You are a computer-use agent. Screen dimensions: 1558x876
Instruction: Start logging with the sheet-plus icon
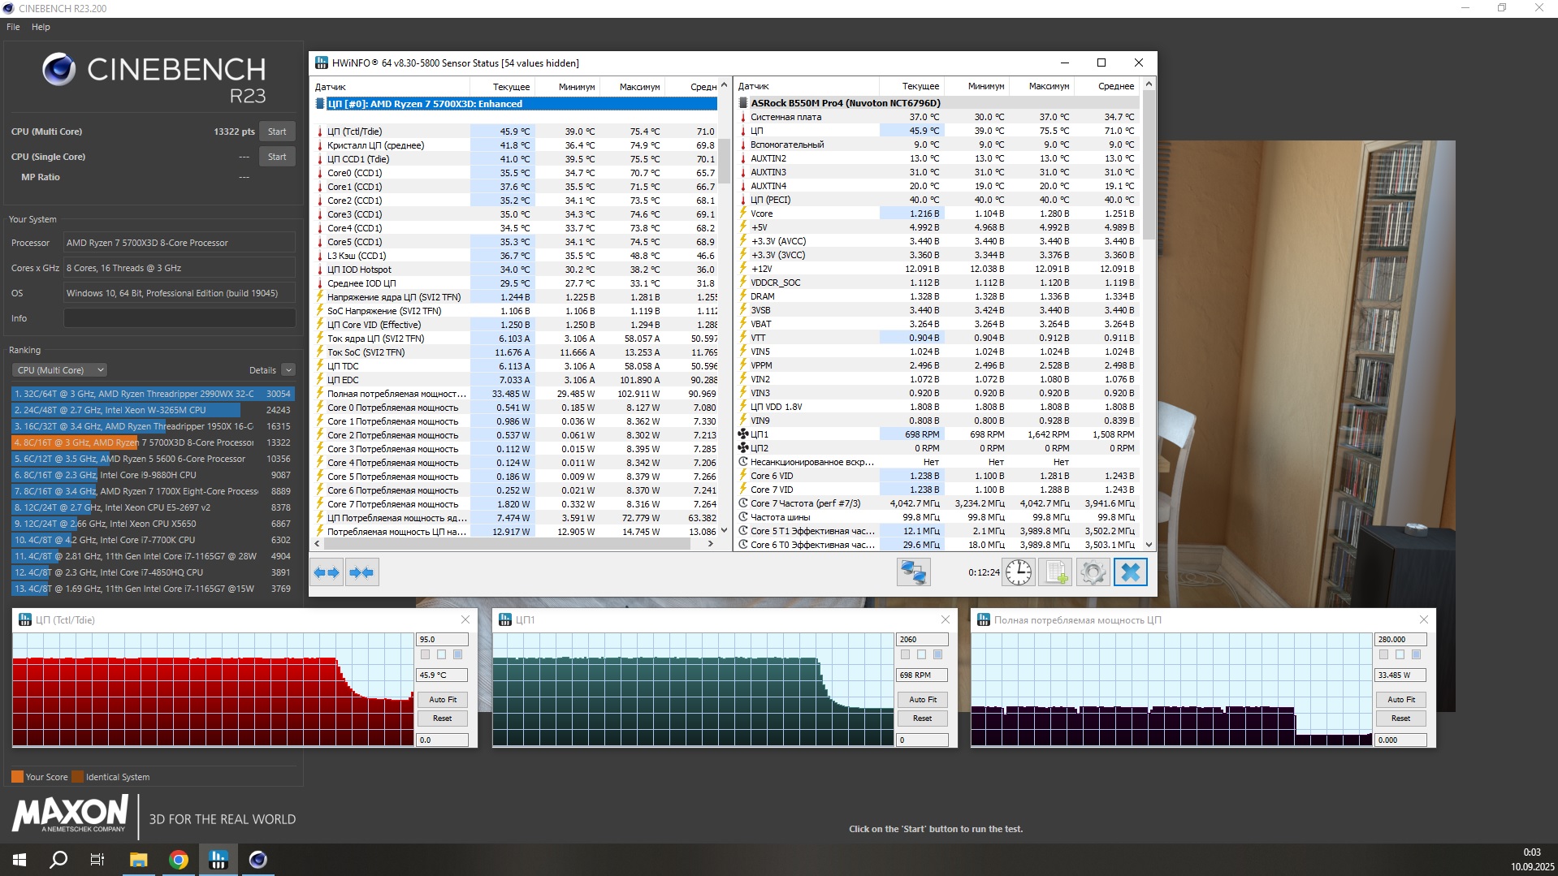point(1055,572)
